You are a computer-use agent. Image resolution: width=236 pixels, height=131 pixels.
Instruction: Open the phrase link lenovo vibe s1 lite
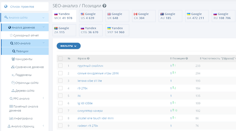pyautogui.click(x=90, y=81)
